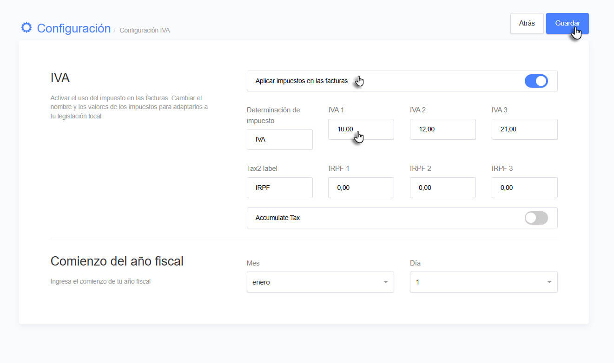
Task: Click the Día dropdown arrow
Action: coord(549,282)
